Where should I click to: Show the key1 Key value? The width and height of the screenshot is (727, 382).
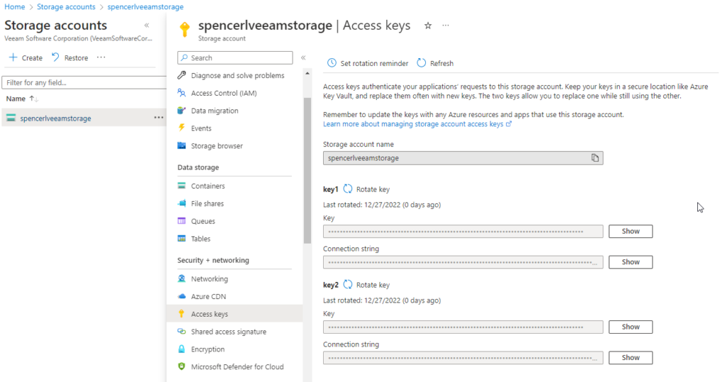630,231
